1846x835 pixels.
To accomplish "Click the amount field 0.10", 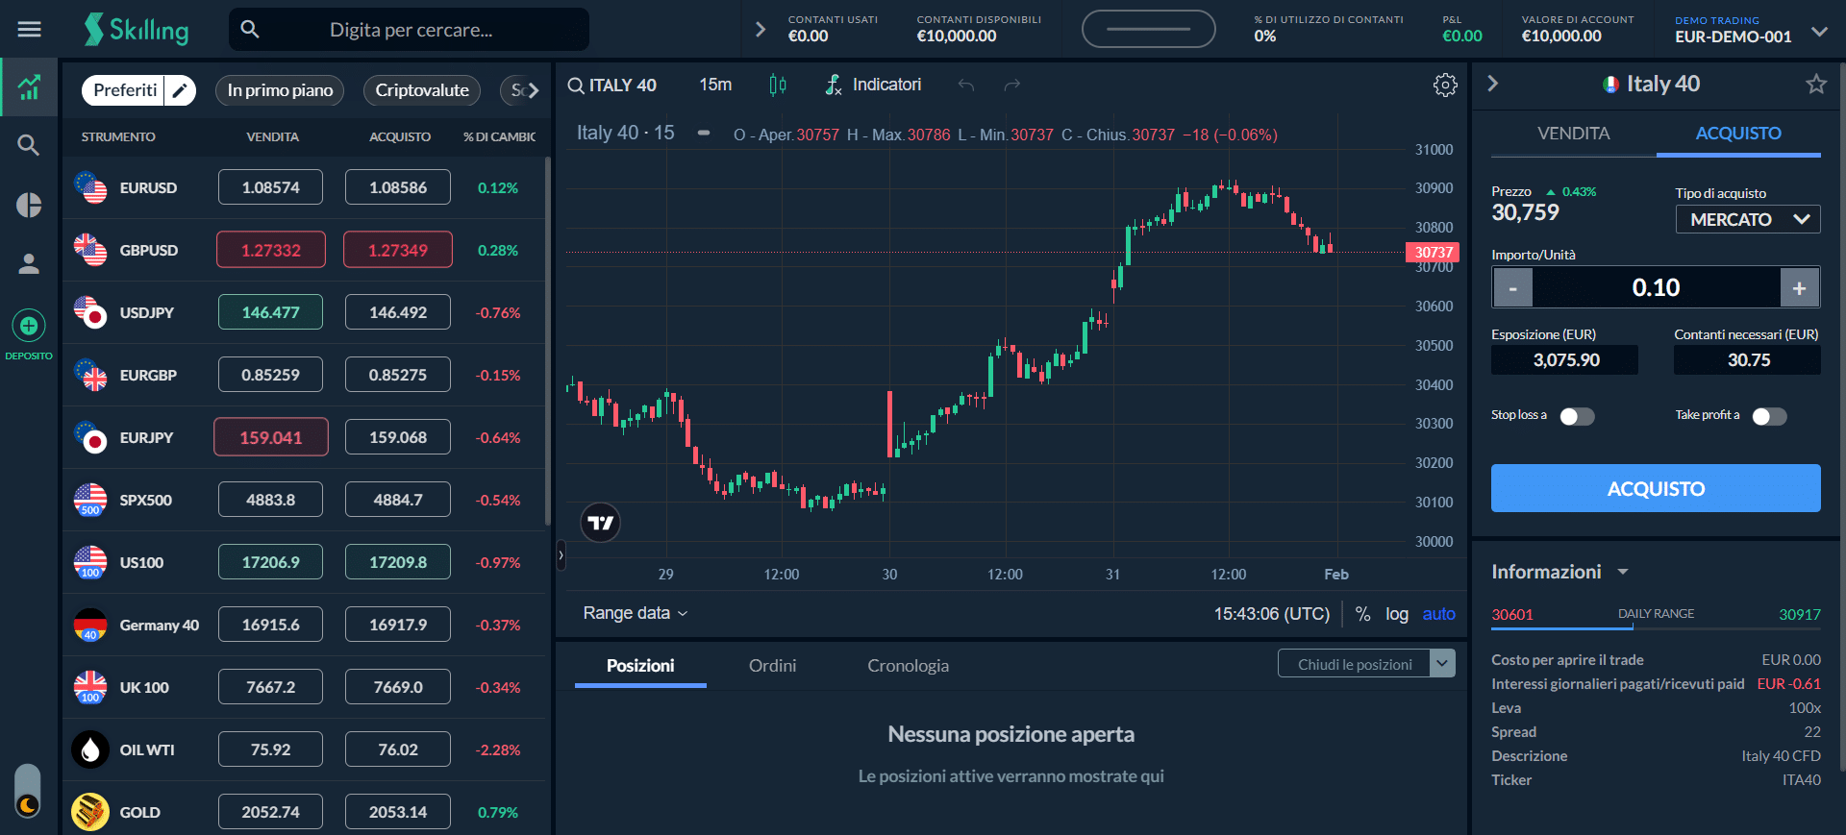I will point(1656,287).
